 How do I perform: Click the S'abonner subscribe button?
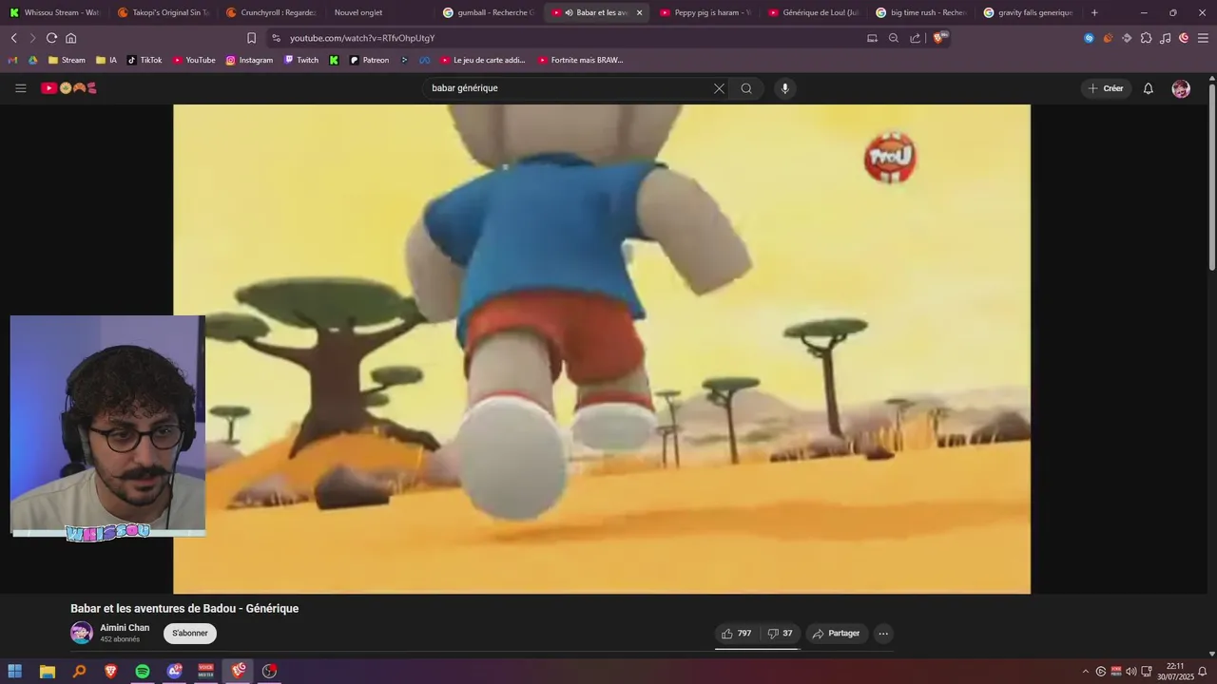coord(190,634)
